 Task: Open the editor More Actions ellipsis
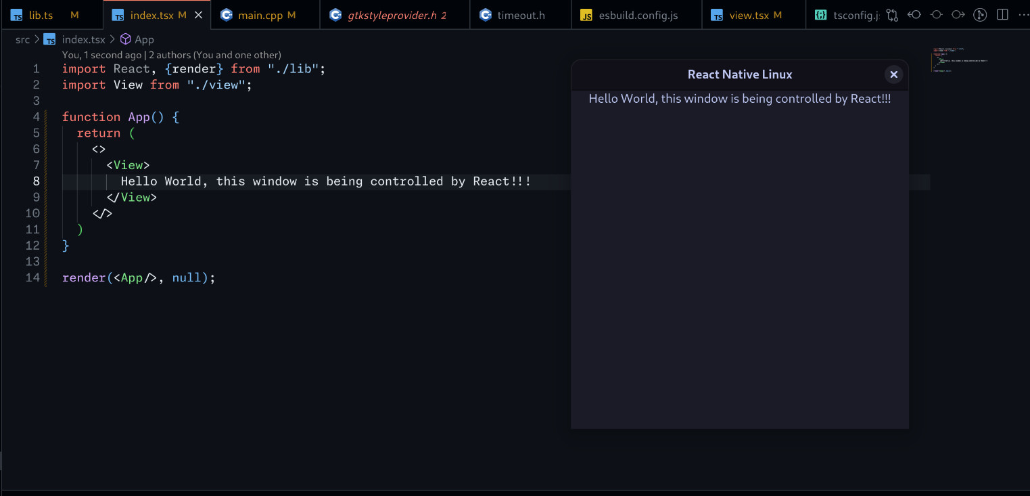pyautogui.click(x=1023, y=14)
